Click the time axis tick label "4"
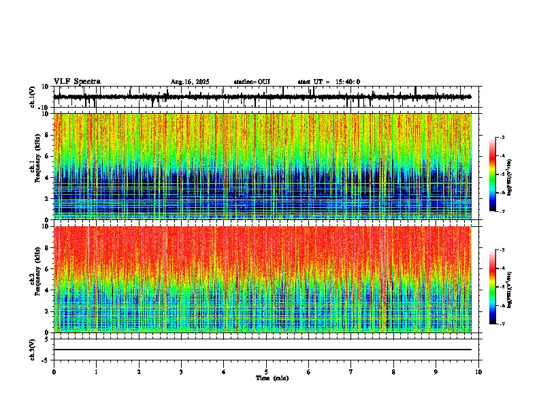 (x=224, y=372)
